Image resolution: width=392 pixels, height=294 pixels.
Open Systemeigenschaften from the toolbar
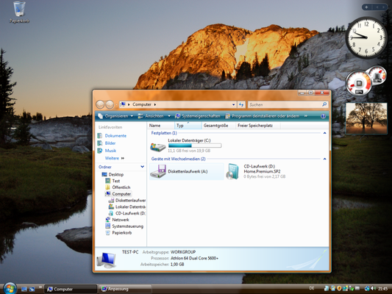click(x=198, y=116)
